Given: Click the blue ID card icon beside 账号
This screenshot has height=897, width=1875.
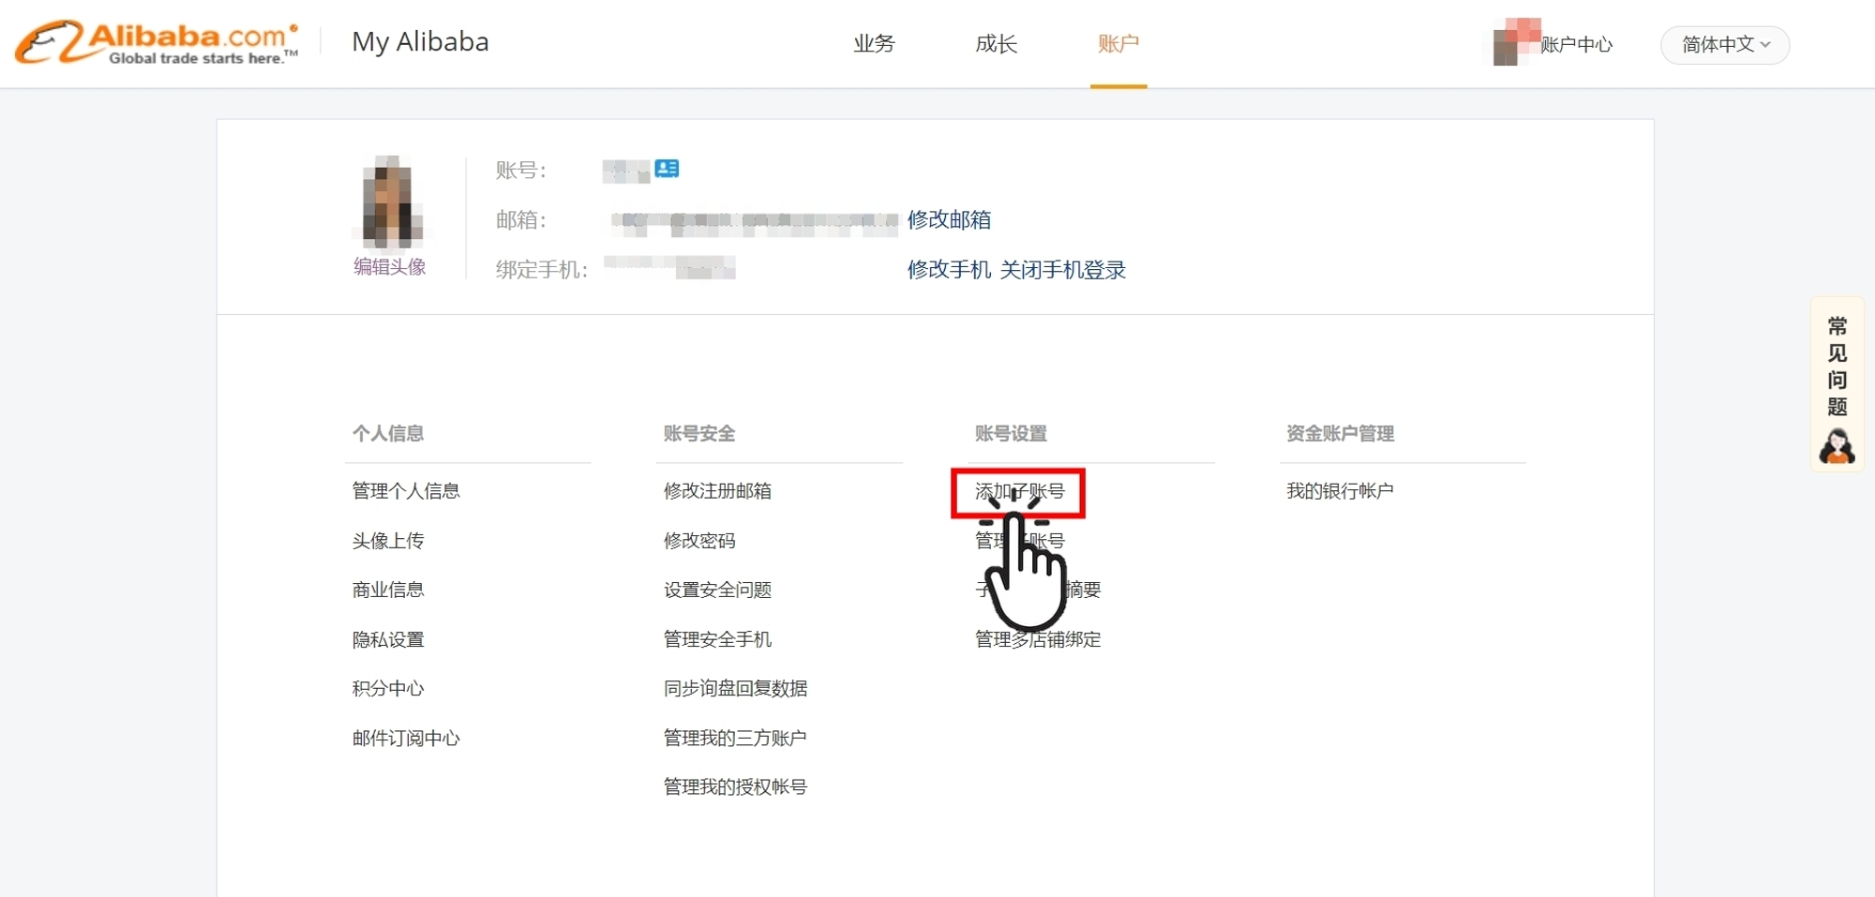Looking at the screenshot, I should pos(667,169).
